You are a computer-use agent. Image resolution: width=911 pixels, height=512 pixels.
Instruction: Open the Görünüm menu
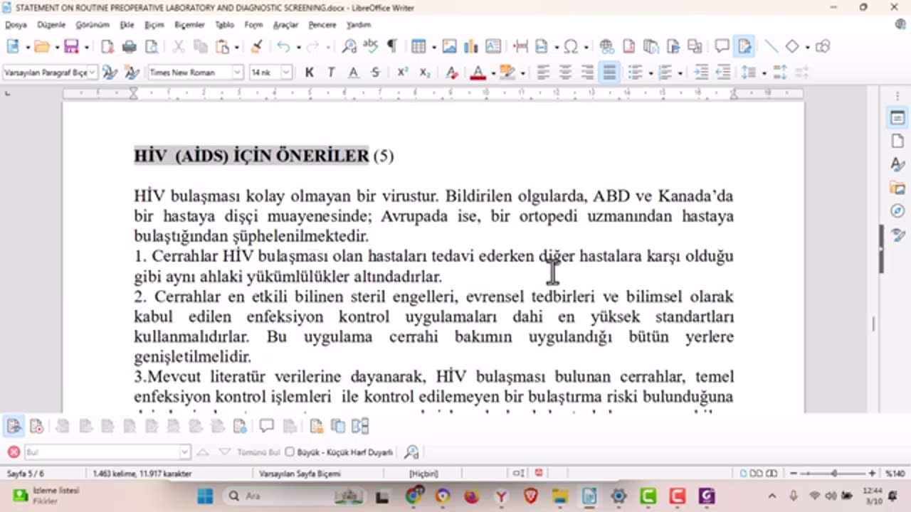click(x=93, y=25)
